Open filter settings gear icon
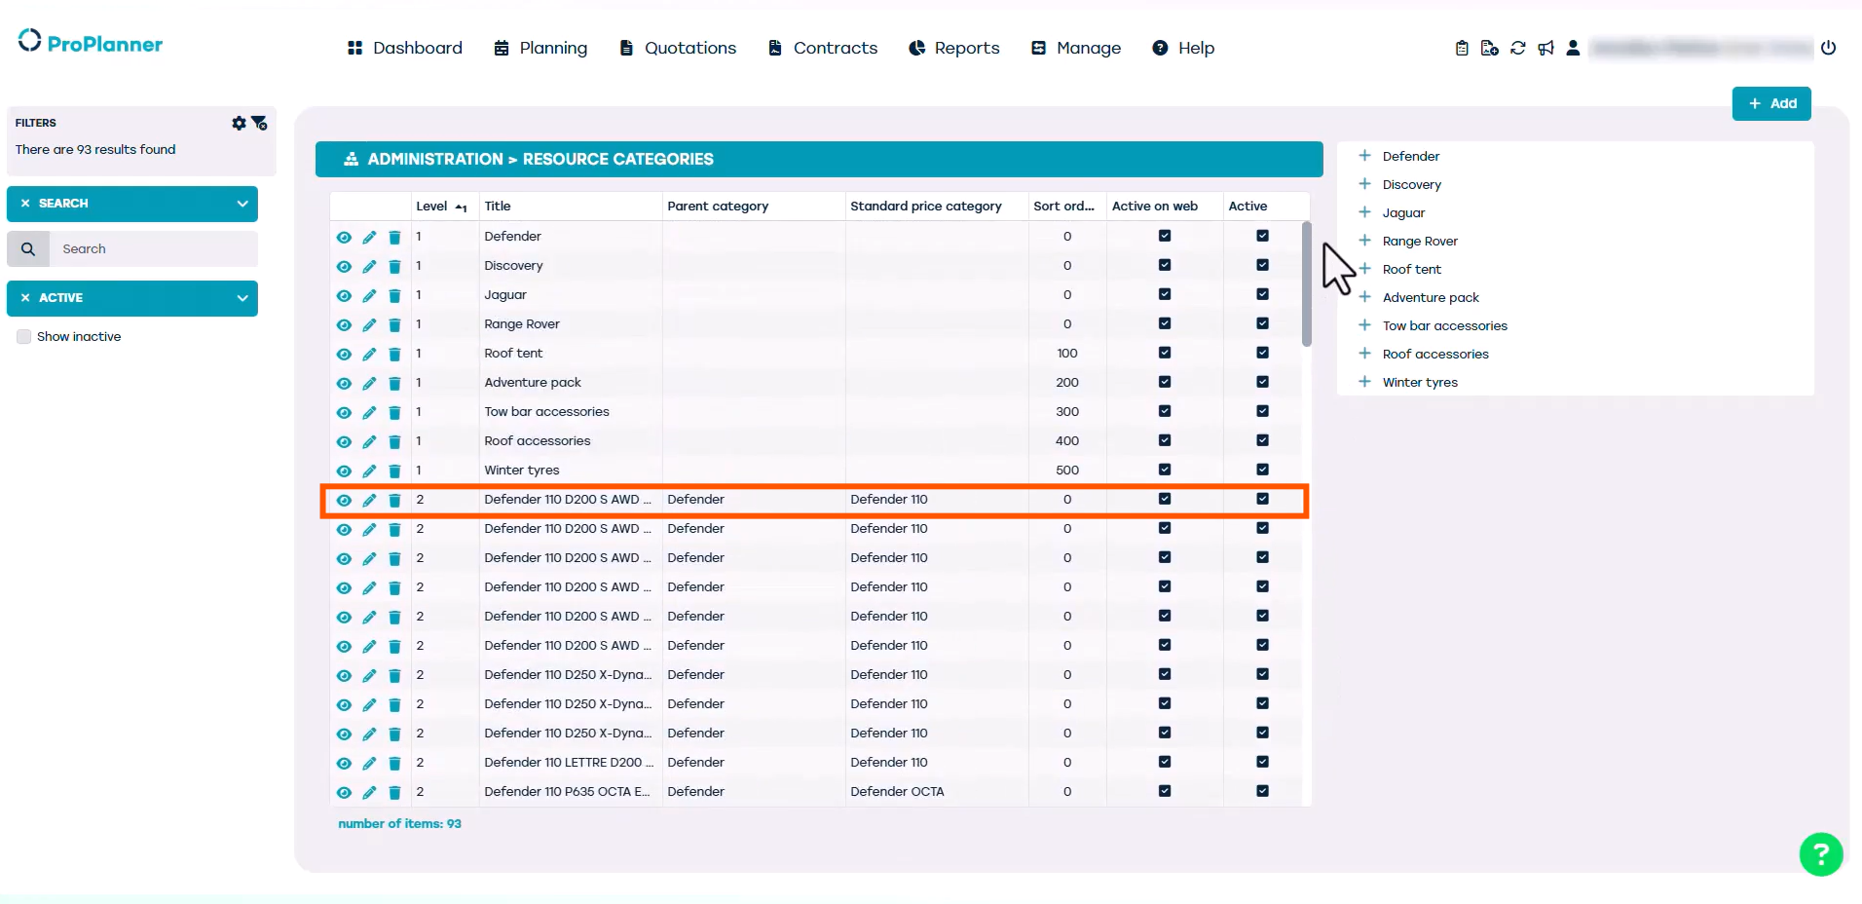1862x904 pixels. tap(239, 123)
